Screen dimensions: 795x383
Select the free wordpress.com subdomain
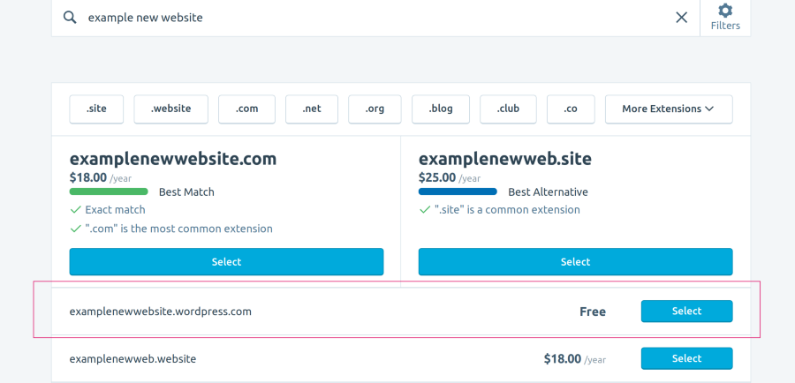686,311
